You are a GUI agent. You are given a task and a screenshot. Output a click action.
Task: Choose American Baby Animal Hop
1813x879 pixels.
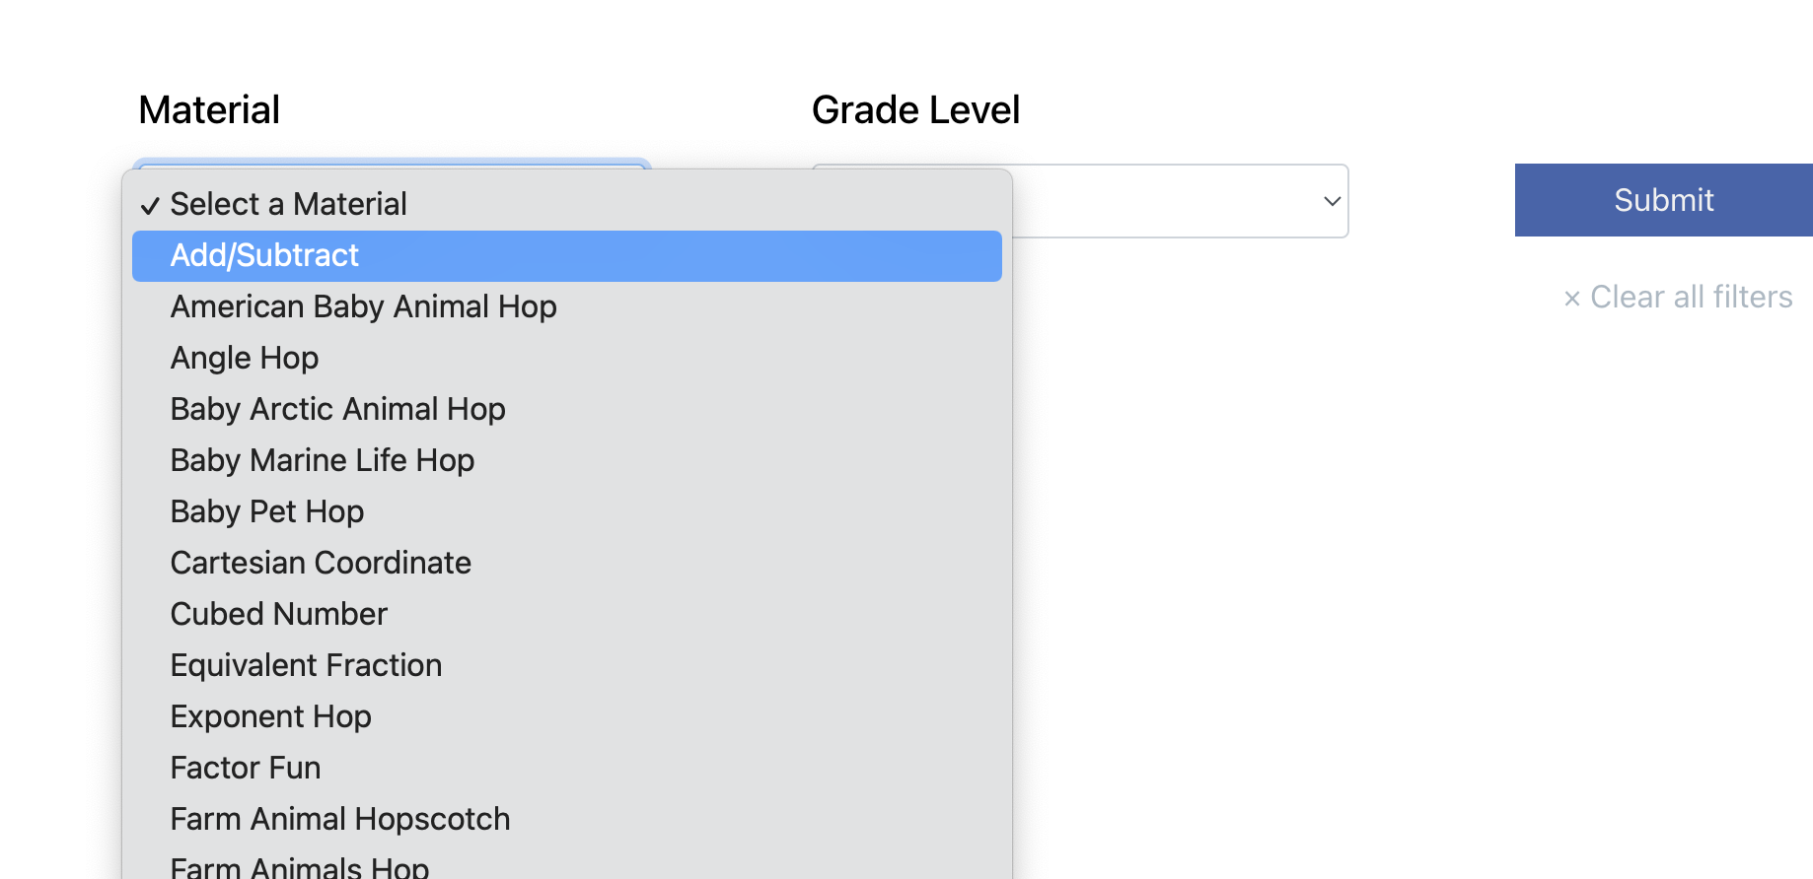pyautogui.click(x=567, y=307)
